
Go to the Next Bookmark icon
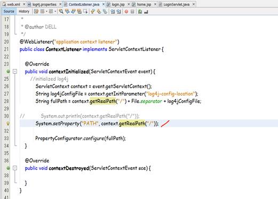point(99,12)
